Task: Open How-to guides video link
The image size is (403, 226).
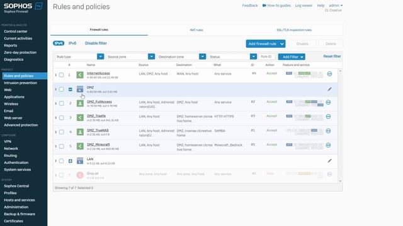Action: pos(276,6)
